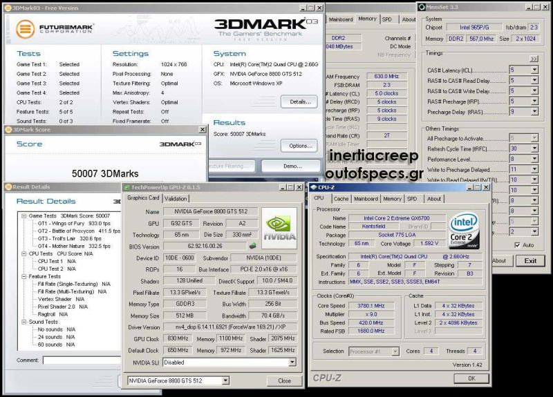The image size is (553, 397).
Task: Open All Precharge to Activate disabled dropdown
Action: 534,138
